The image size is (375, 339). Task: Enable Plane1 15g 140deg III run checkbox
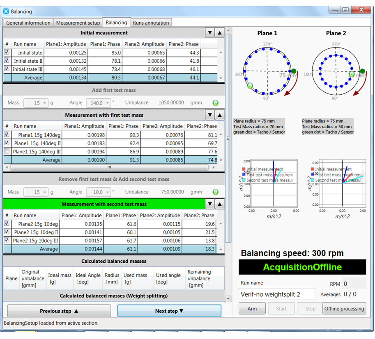(7, 151)
